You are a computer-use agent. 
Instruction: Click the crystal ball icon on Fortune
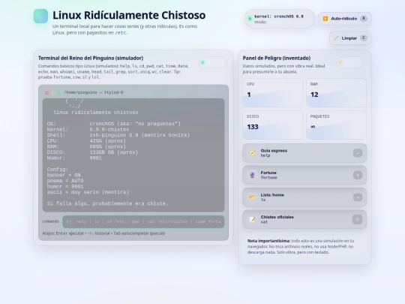252,175
